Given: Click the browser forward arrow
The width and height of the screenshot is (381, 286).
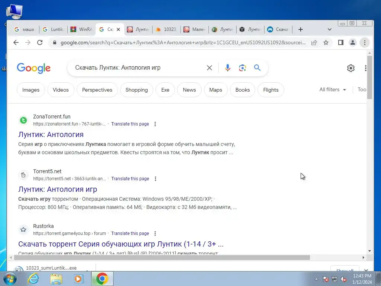Looking at the screenshot, I should 28,42.
